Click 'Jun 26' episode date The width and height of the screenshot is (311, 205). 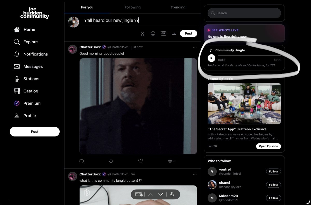[212, 146]
